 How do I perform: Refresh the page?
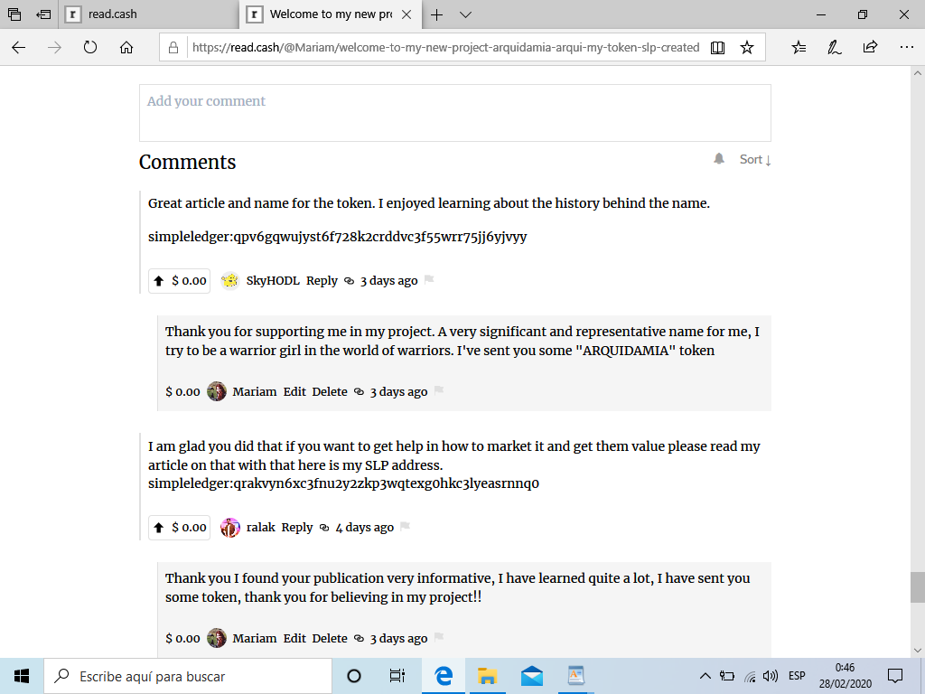pos(89,47)
